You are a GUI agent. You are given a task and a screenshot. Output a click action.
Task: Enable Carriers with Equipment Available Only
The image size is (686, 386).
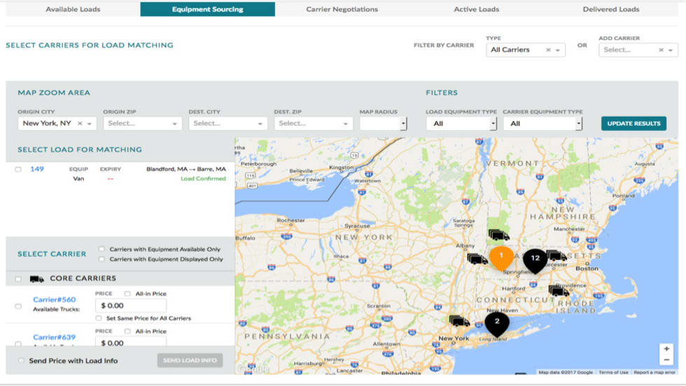(x=102, y=249)
